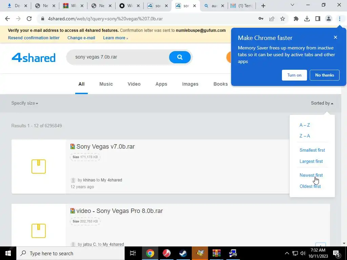Viewport: 347px width, 260px height.
Task: Open Chrome three-dot menu
Action: (340, 19)
